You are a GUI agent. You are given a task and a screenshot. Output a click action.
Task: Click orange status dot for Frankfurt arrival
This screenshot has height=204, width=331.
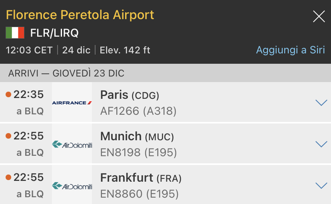click(8, 178)
